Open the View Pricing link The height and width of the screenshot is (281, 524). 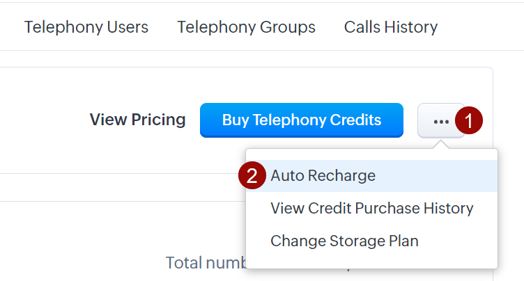click(x=137, y=120)
